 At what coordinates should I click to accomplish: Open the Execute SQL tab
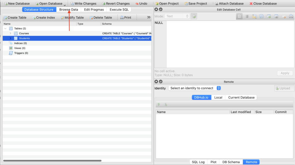(x=119, y=9)
